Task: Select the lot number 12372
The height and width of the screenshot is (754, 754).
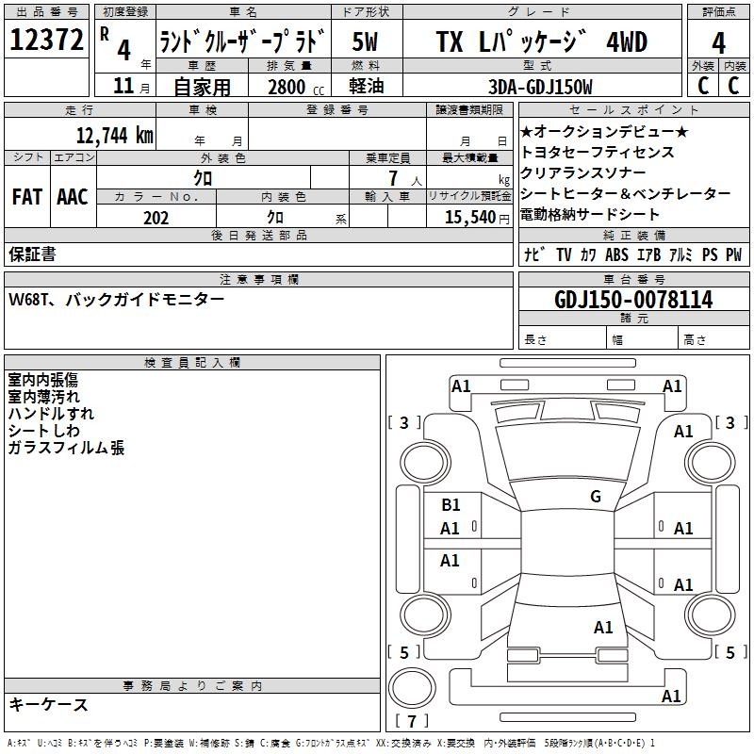Action: coord(47,41)
